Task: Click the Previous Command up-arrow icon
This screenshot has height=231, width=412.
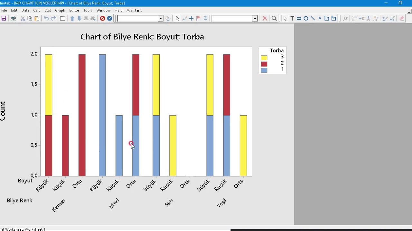Action: click(x=72, y=18)
